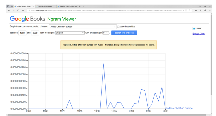The image size is (216, 116).
Task: Enable the case-insensitive checkbox
Action: click(118, 27)
